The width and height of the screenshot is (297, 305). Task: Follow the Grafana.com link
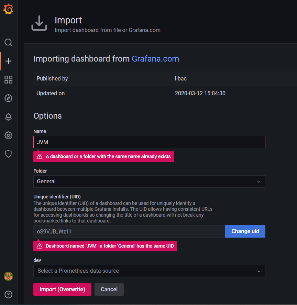(x=155, y=59)
